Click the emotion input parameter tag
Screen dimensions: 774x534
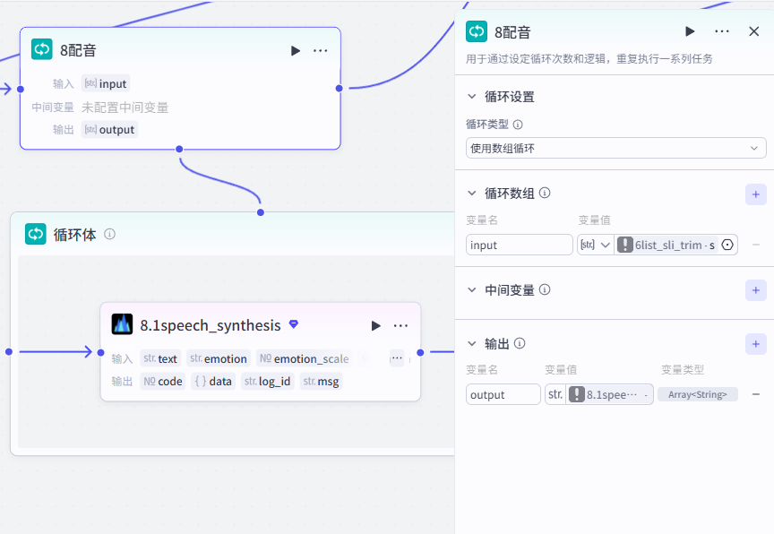[x=219, y=358]
